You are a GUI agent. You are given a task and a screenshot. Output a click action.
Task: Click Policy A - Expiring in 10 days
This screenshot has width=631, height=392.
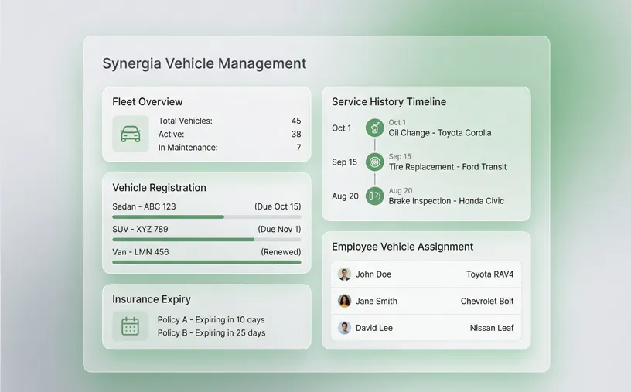[x=211, y=319]
